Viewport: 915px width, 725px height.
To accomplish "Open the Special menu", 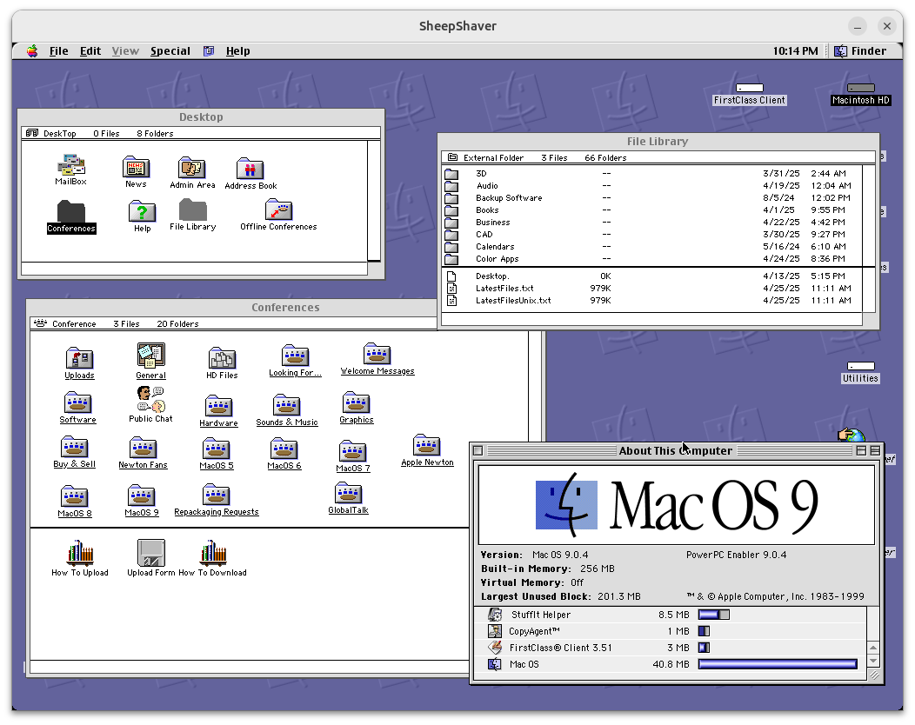I will point(170,50).
